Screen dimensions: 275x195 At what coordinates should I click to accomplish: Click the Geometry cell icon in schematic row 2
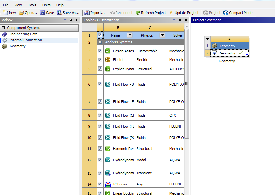coord(214,53)
